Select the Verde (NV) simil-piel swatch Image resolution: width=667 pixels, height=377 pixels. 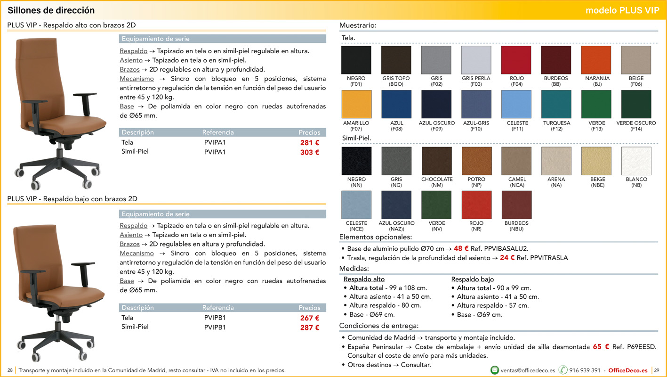(436, 205)
